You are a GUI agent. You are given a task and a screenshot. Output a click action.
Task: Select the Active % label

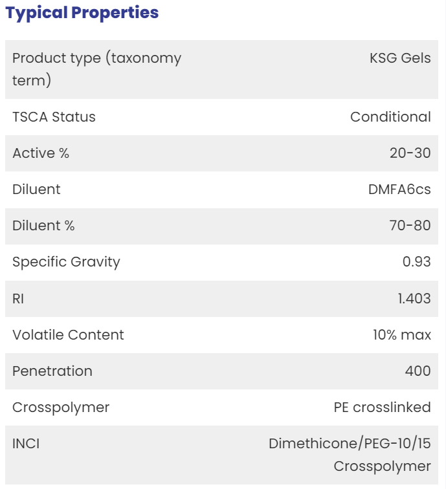41,153
